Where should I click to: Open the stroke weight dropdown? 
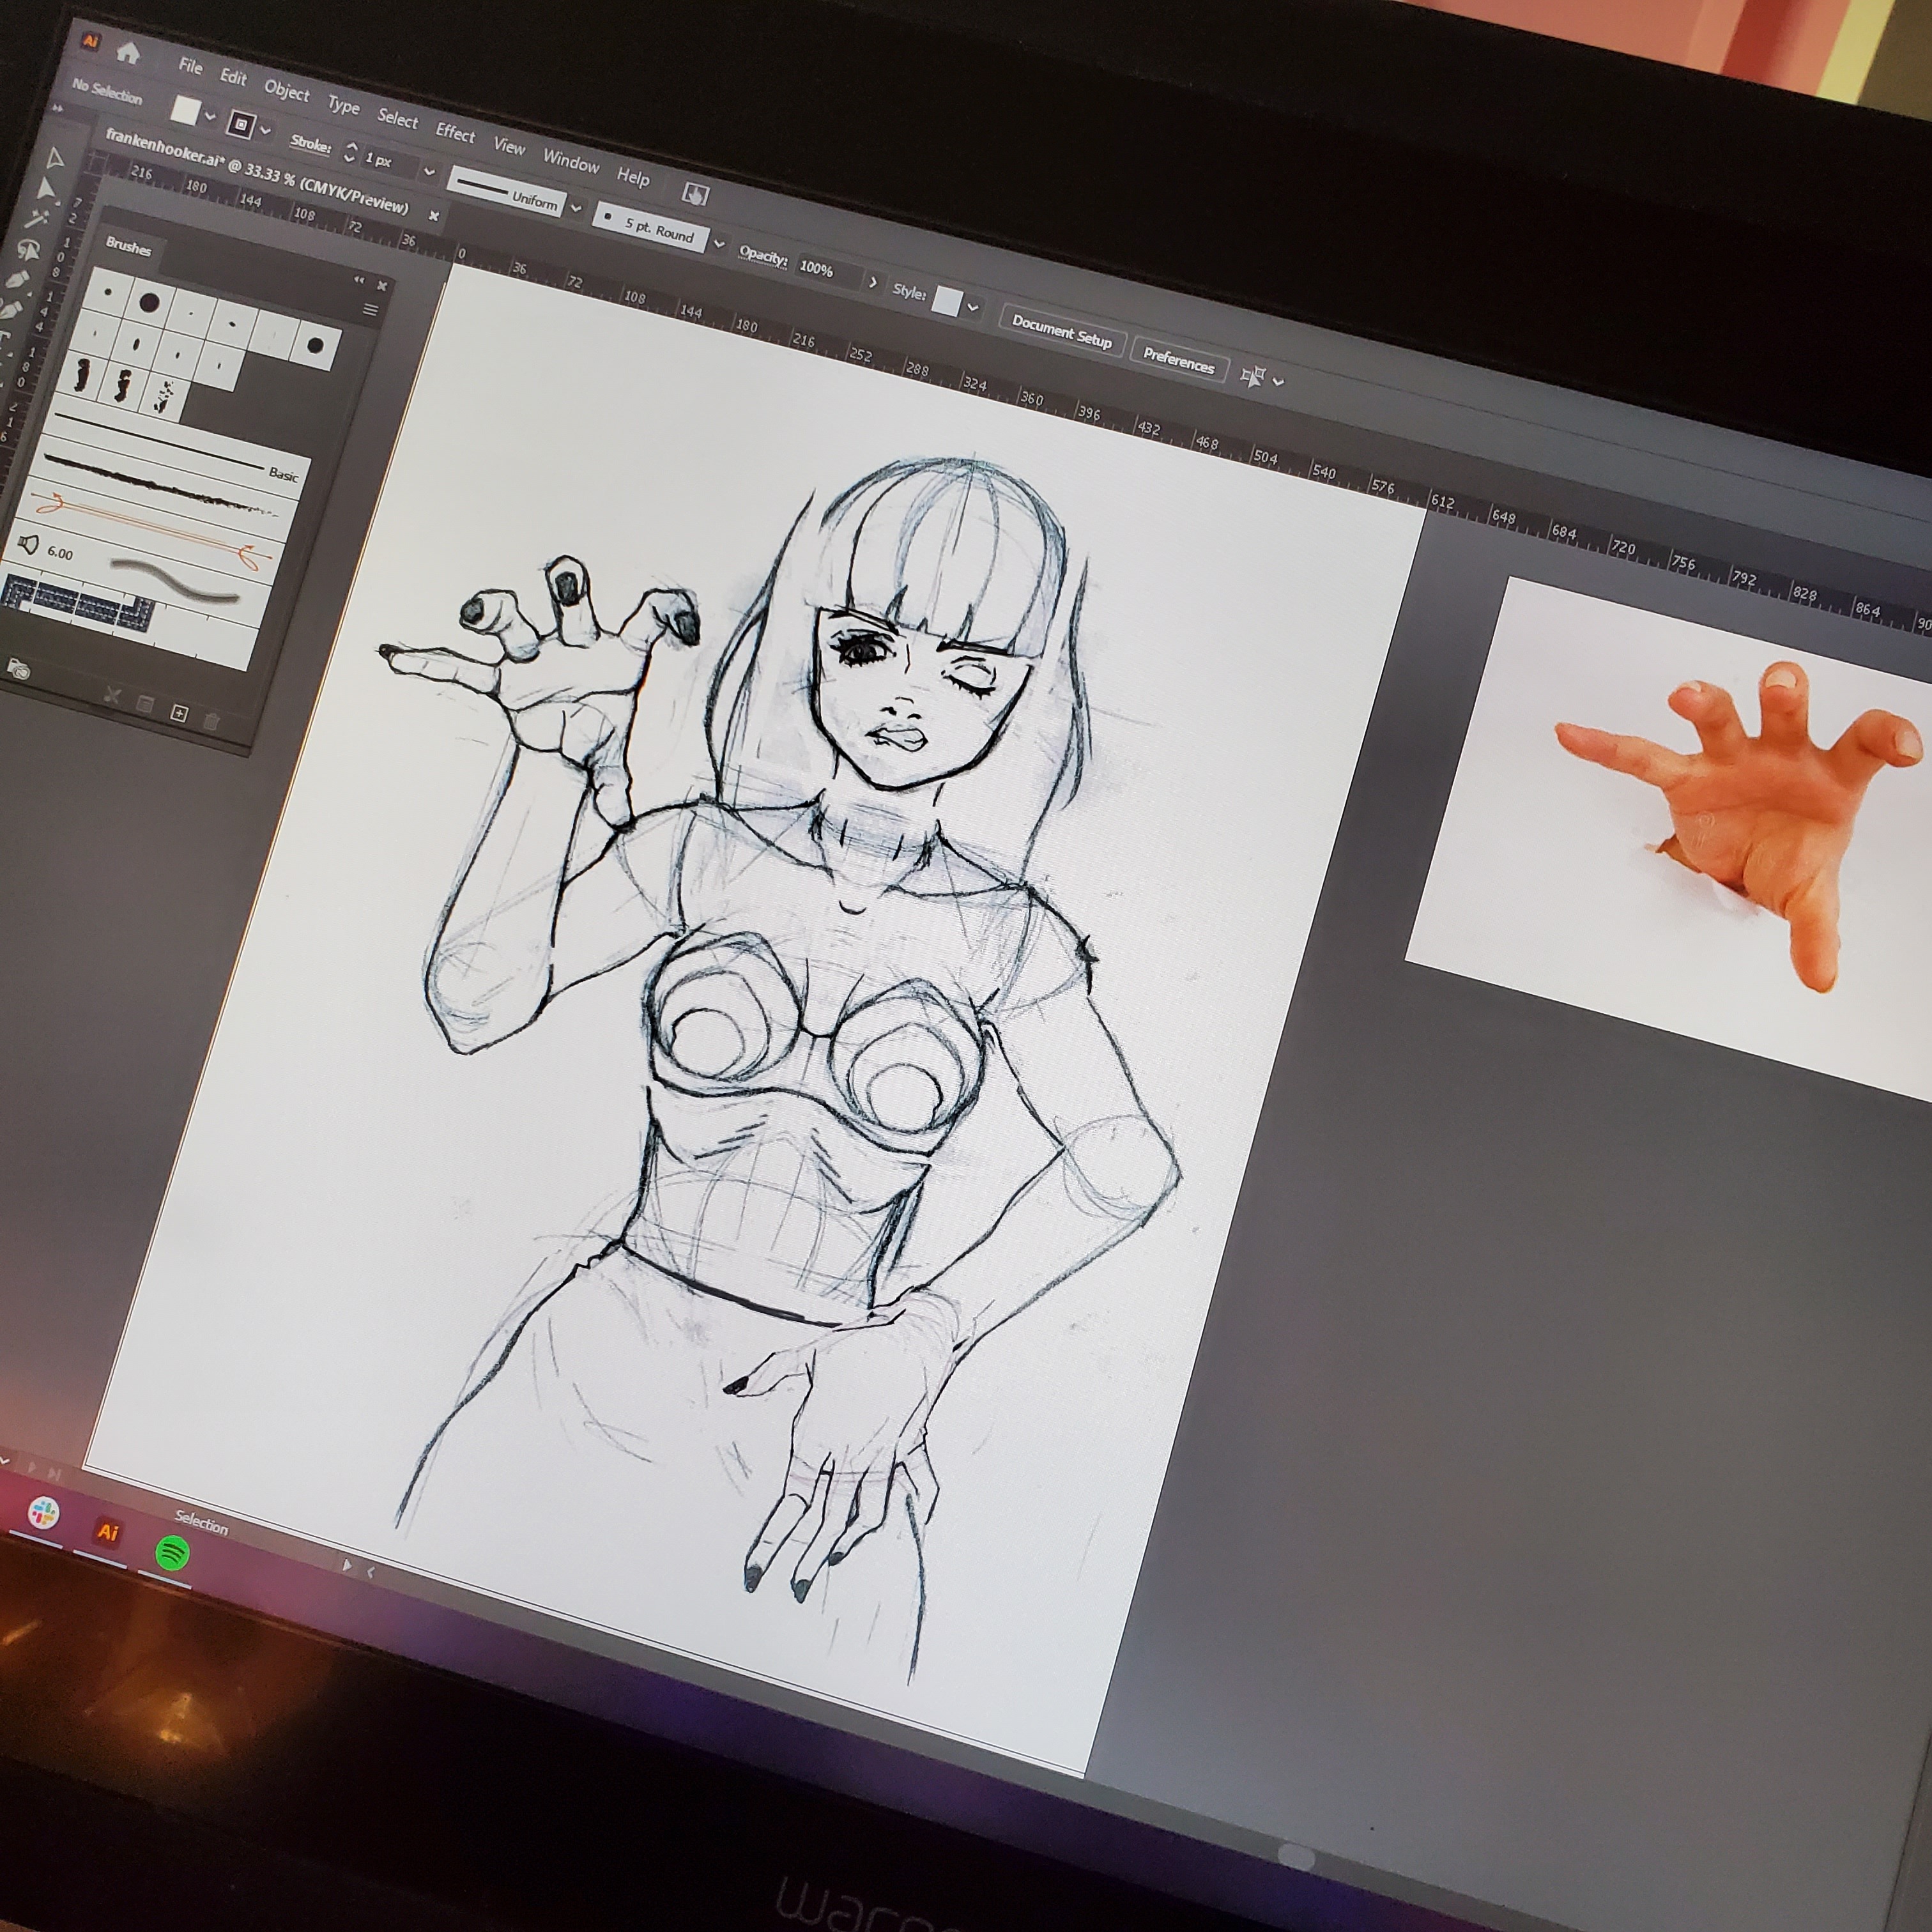pyautogui.click(x=430, y=171)
